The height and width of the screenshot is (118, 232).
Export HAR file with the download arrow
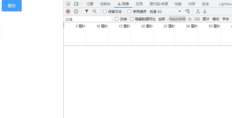click(x=205, y=11)
